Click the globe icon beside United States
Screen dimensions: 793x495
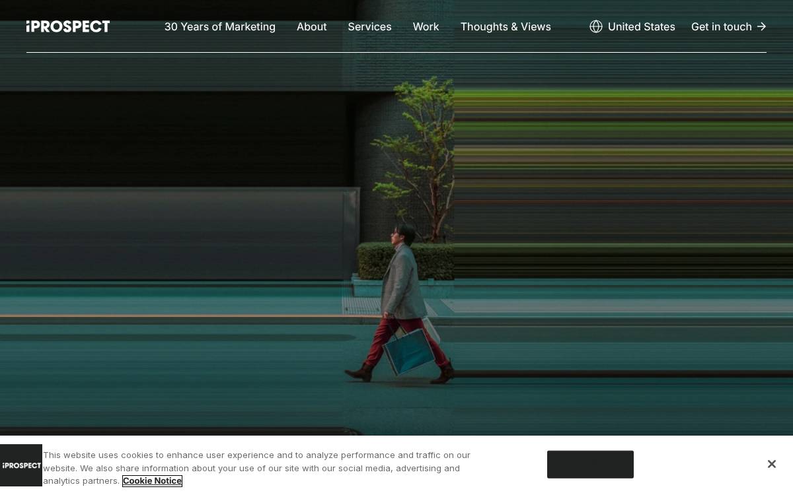(x=596, y=26)
